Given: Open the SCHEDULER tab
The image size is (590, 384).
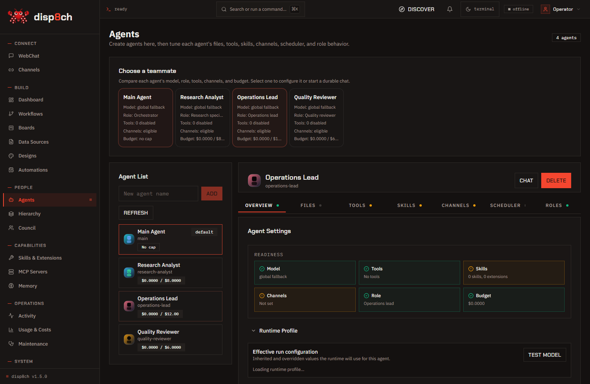Looking at the screenshot, I should click(x=508, y=205).
